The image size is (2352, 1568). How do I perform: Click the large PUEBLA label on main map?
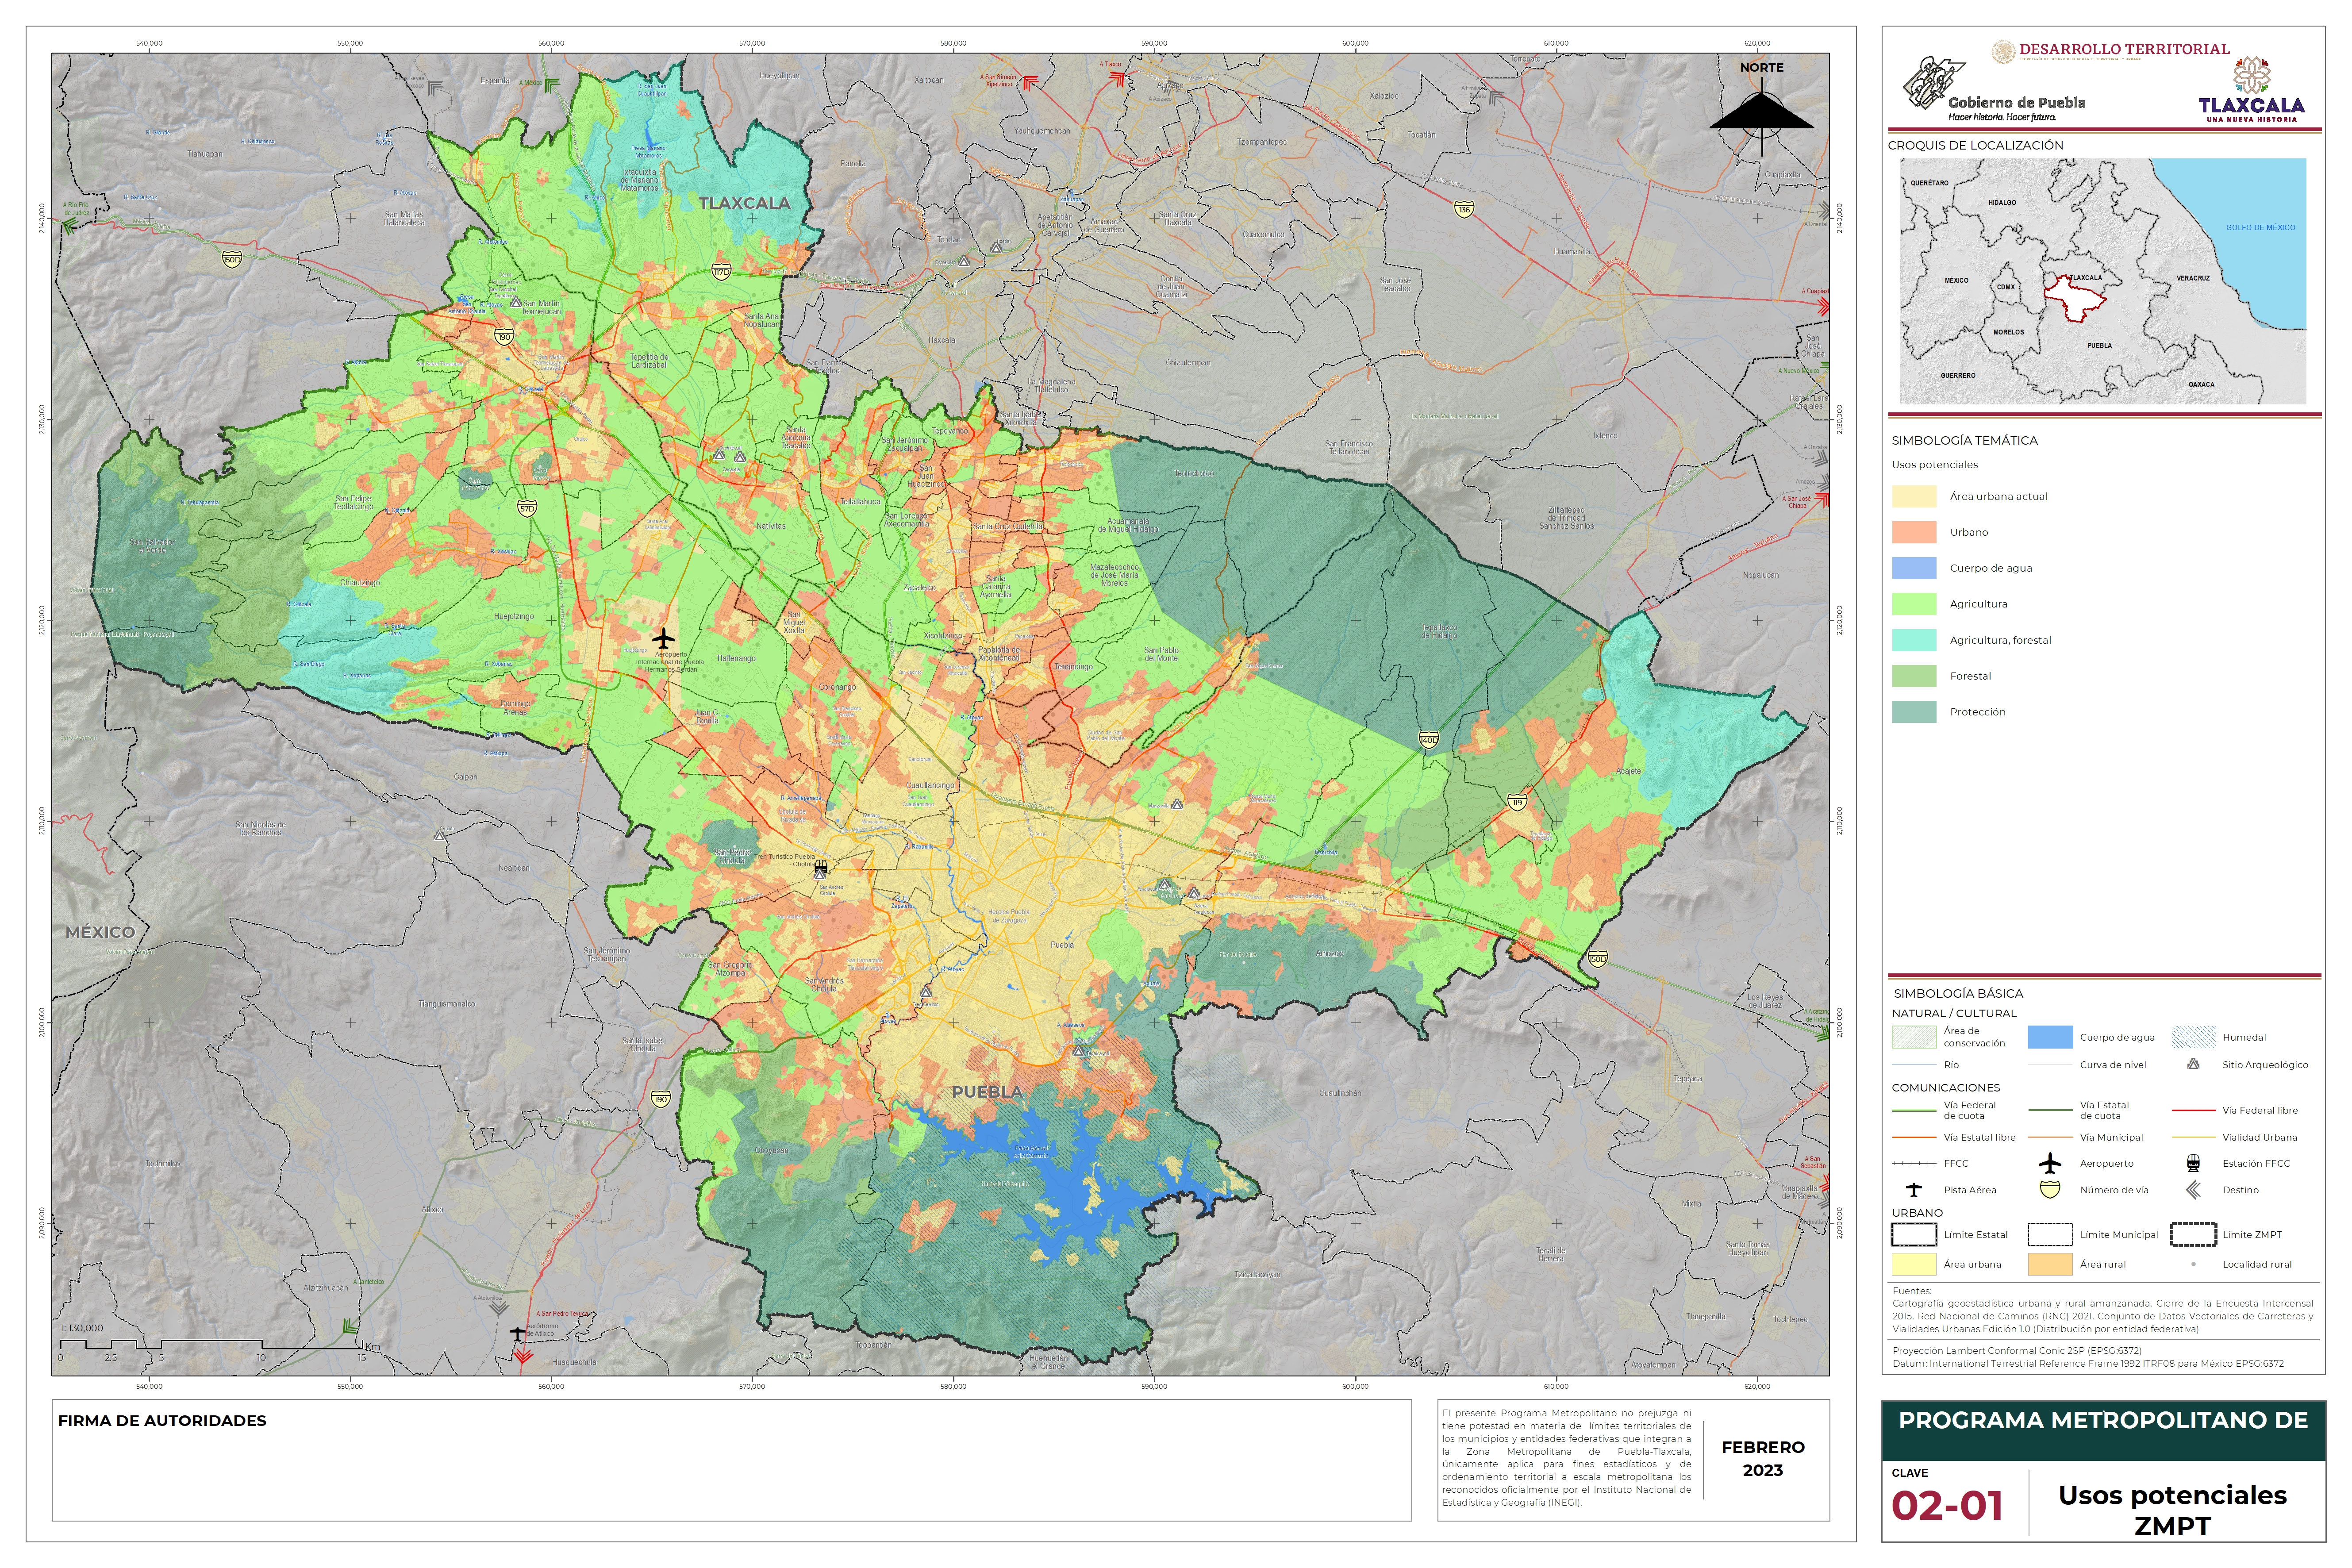pos(987,1092)
